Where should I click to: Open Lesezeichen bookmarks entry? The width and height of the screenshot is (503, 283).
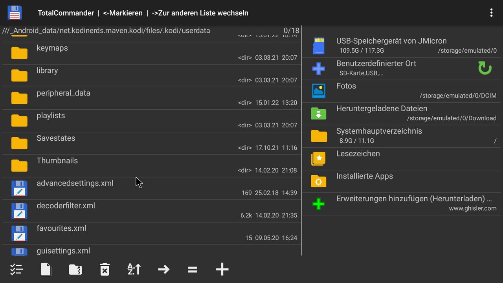click(x=401, y=159)
